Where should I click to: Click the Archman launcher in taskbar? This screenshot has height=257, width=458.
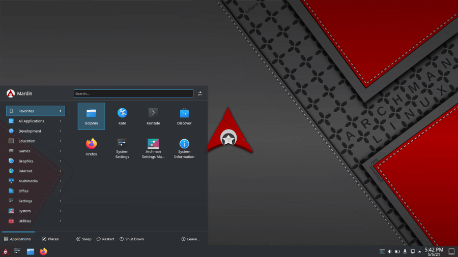pyautogui.click(x=6, y=251)
